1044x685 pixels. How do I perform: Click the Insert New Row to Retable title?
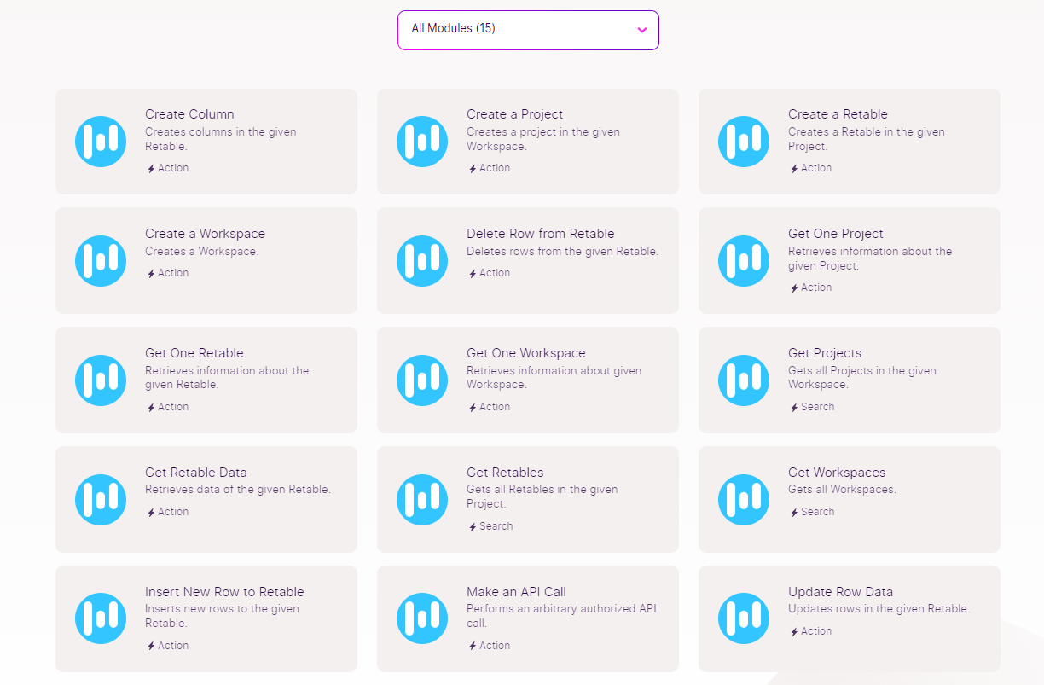pos(224,592)
